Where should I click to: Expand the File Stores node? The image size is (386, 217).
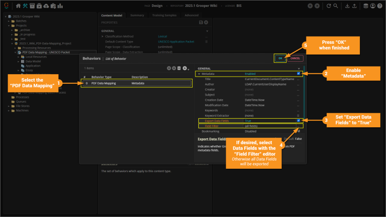coord(9,106)
